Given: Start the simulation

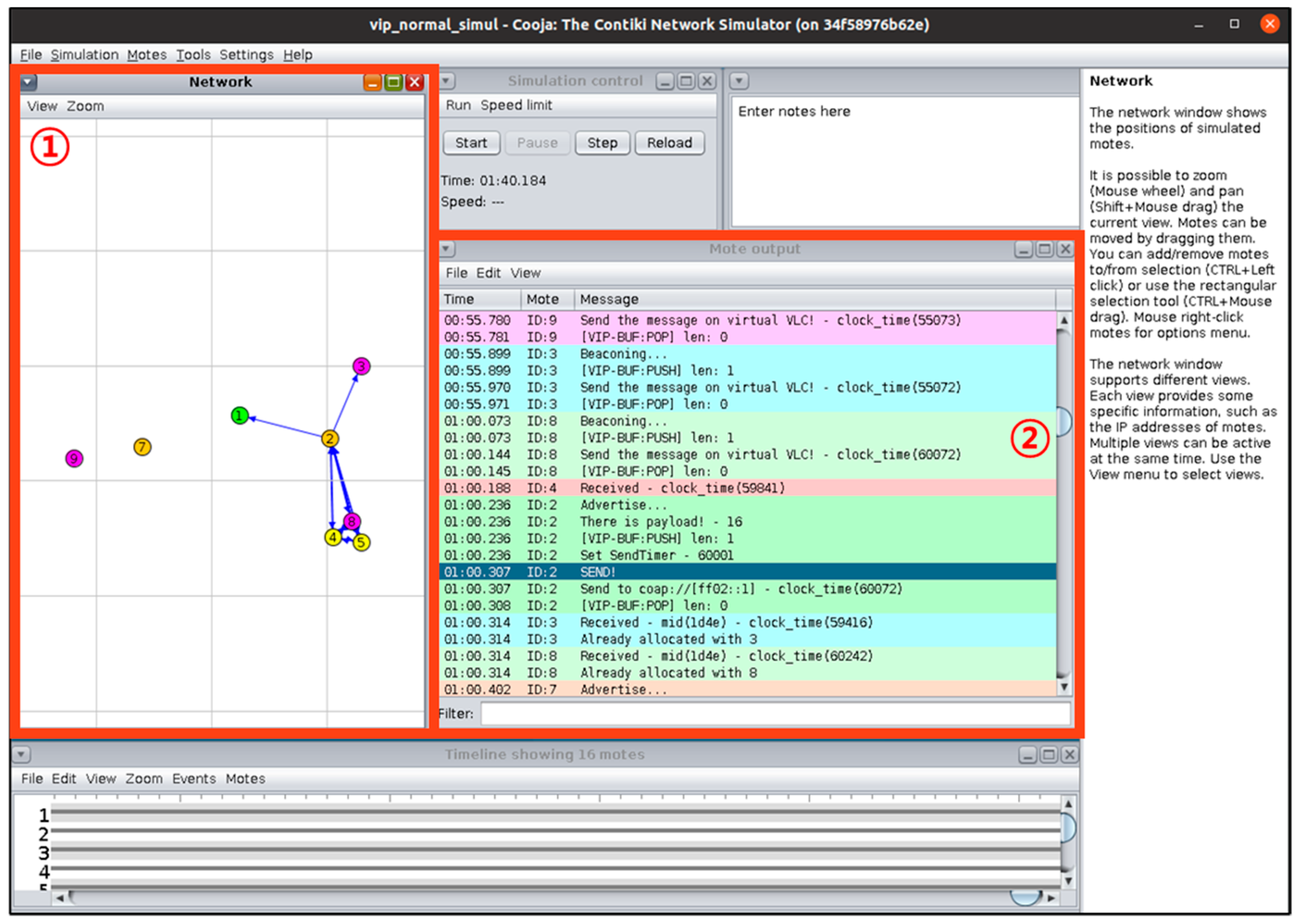Looking at the screenshot, I should point(471,142).
